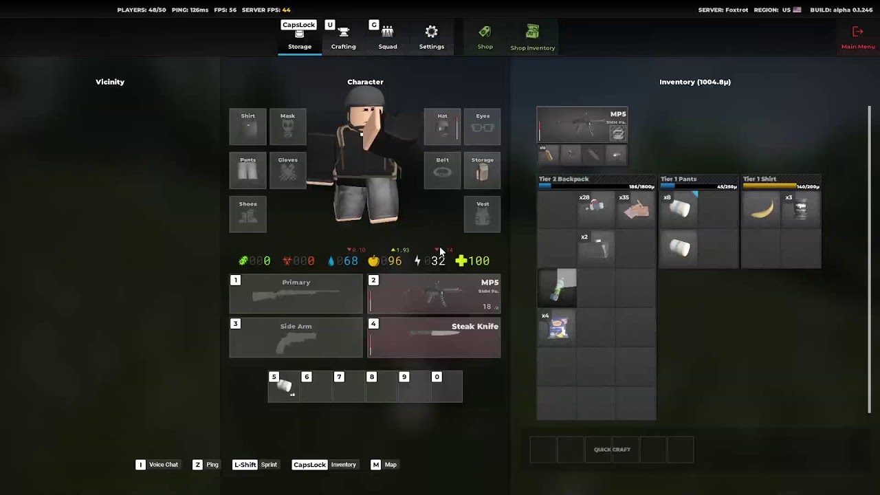
Task: Select the x2 item in the backpack
Action: pos(596,247)
